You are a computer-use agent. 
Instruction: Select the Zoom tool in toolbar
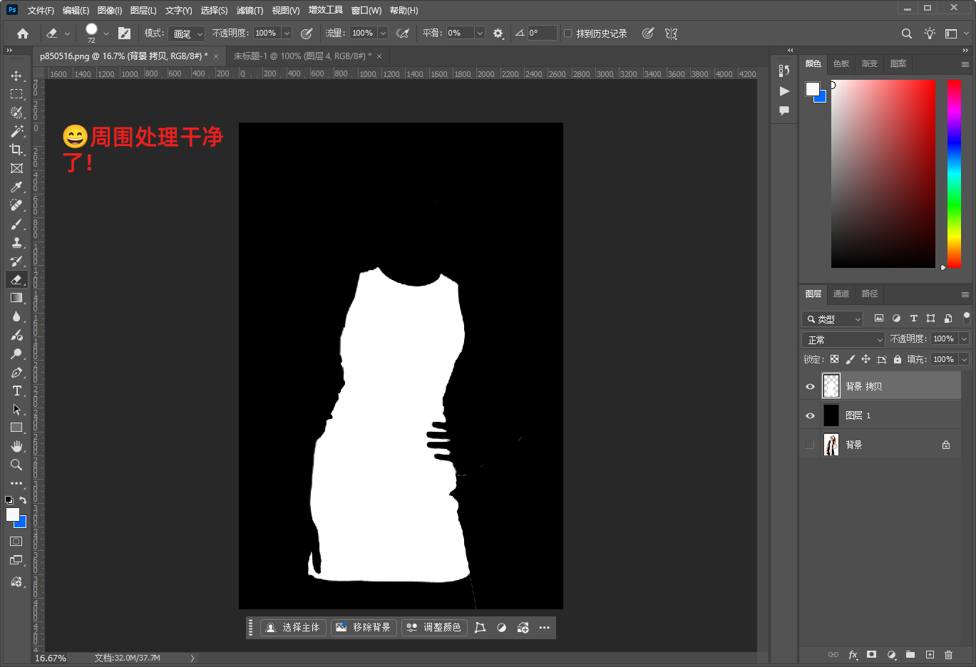coord(16,465)
